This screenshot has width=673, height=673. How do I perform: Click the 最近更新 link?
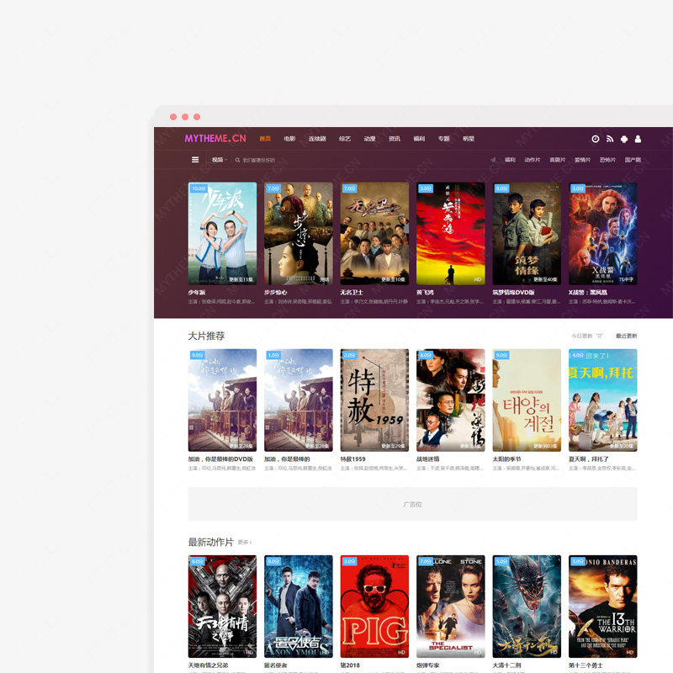pyautogui.click(x=626, y=336)
